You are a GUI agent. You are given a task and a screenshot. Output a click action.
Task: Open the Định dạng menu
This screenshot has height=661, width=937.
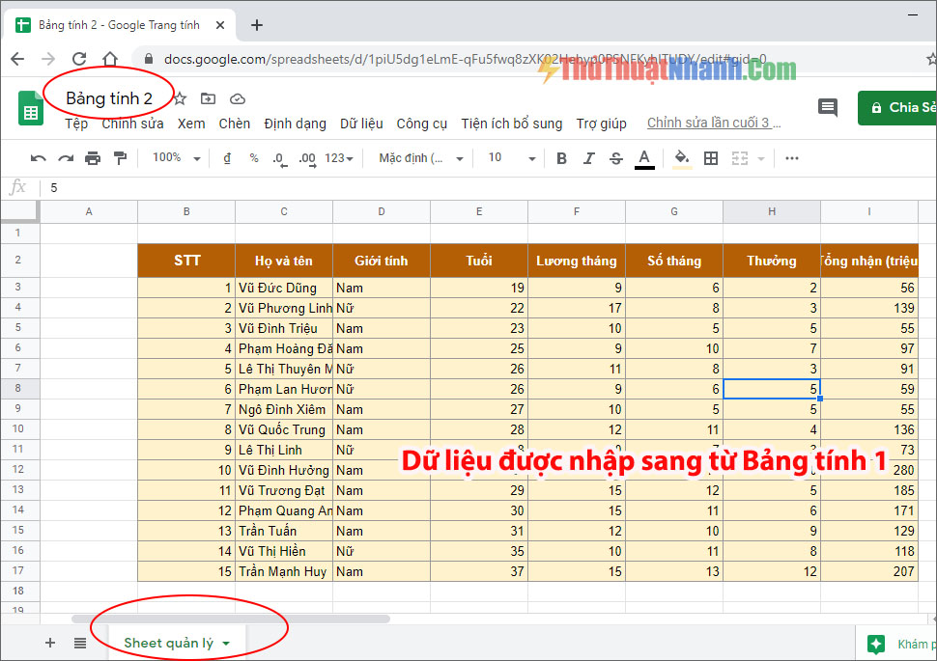(296, 124)
